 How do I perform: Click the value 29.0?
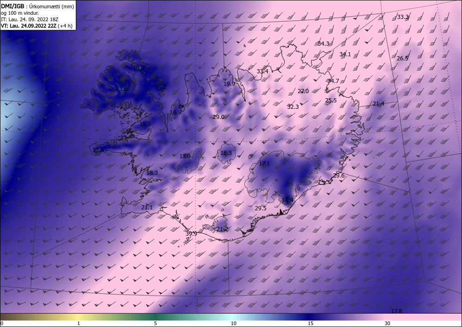(x=219, y=117)
